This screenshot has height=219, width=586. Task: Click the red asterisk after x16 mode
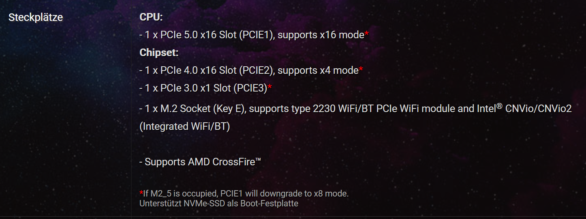[x=366, y=34]
